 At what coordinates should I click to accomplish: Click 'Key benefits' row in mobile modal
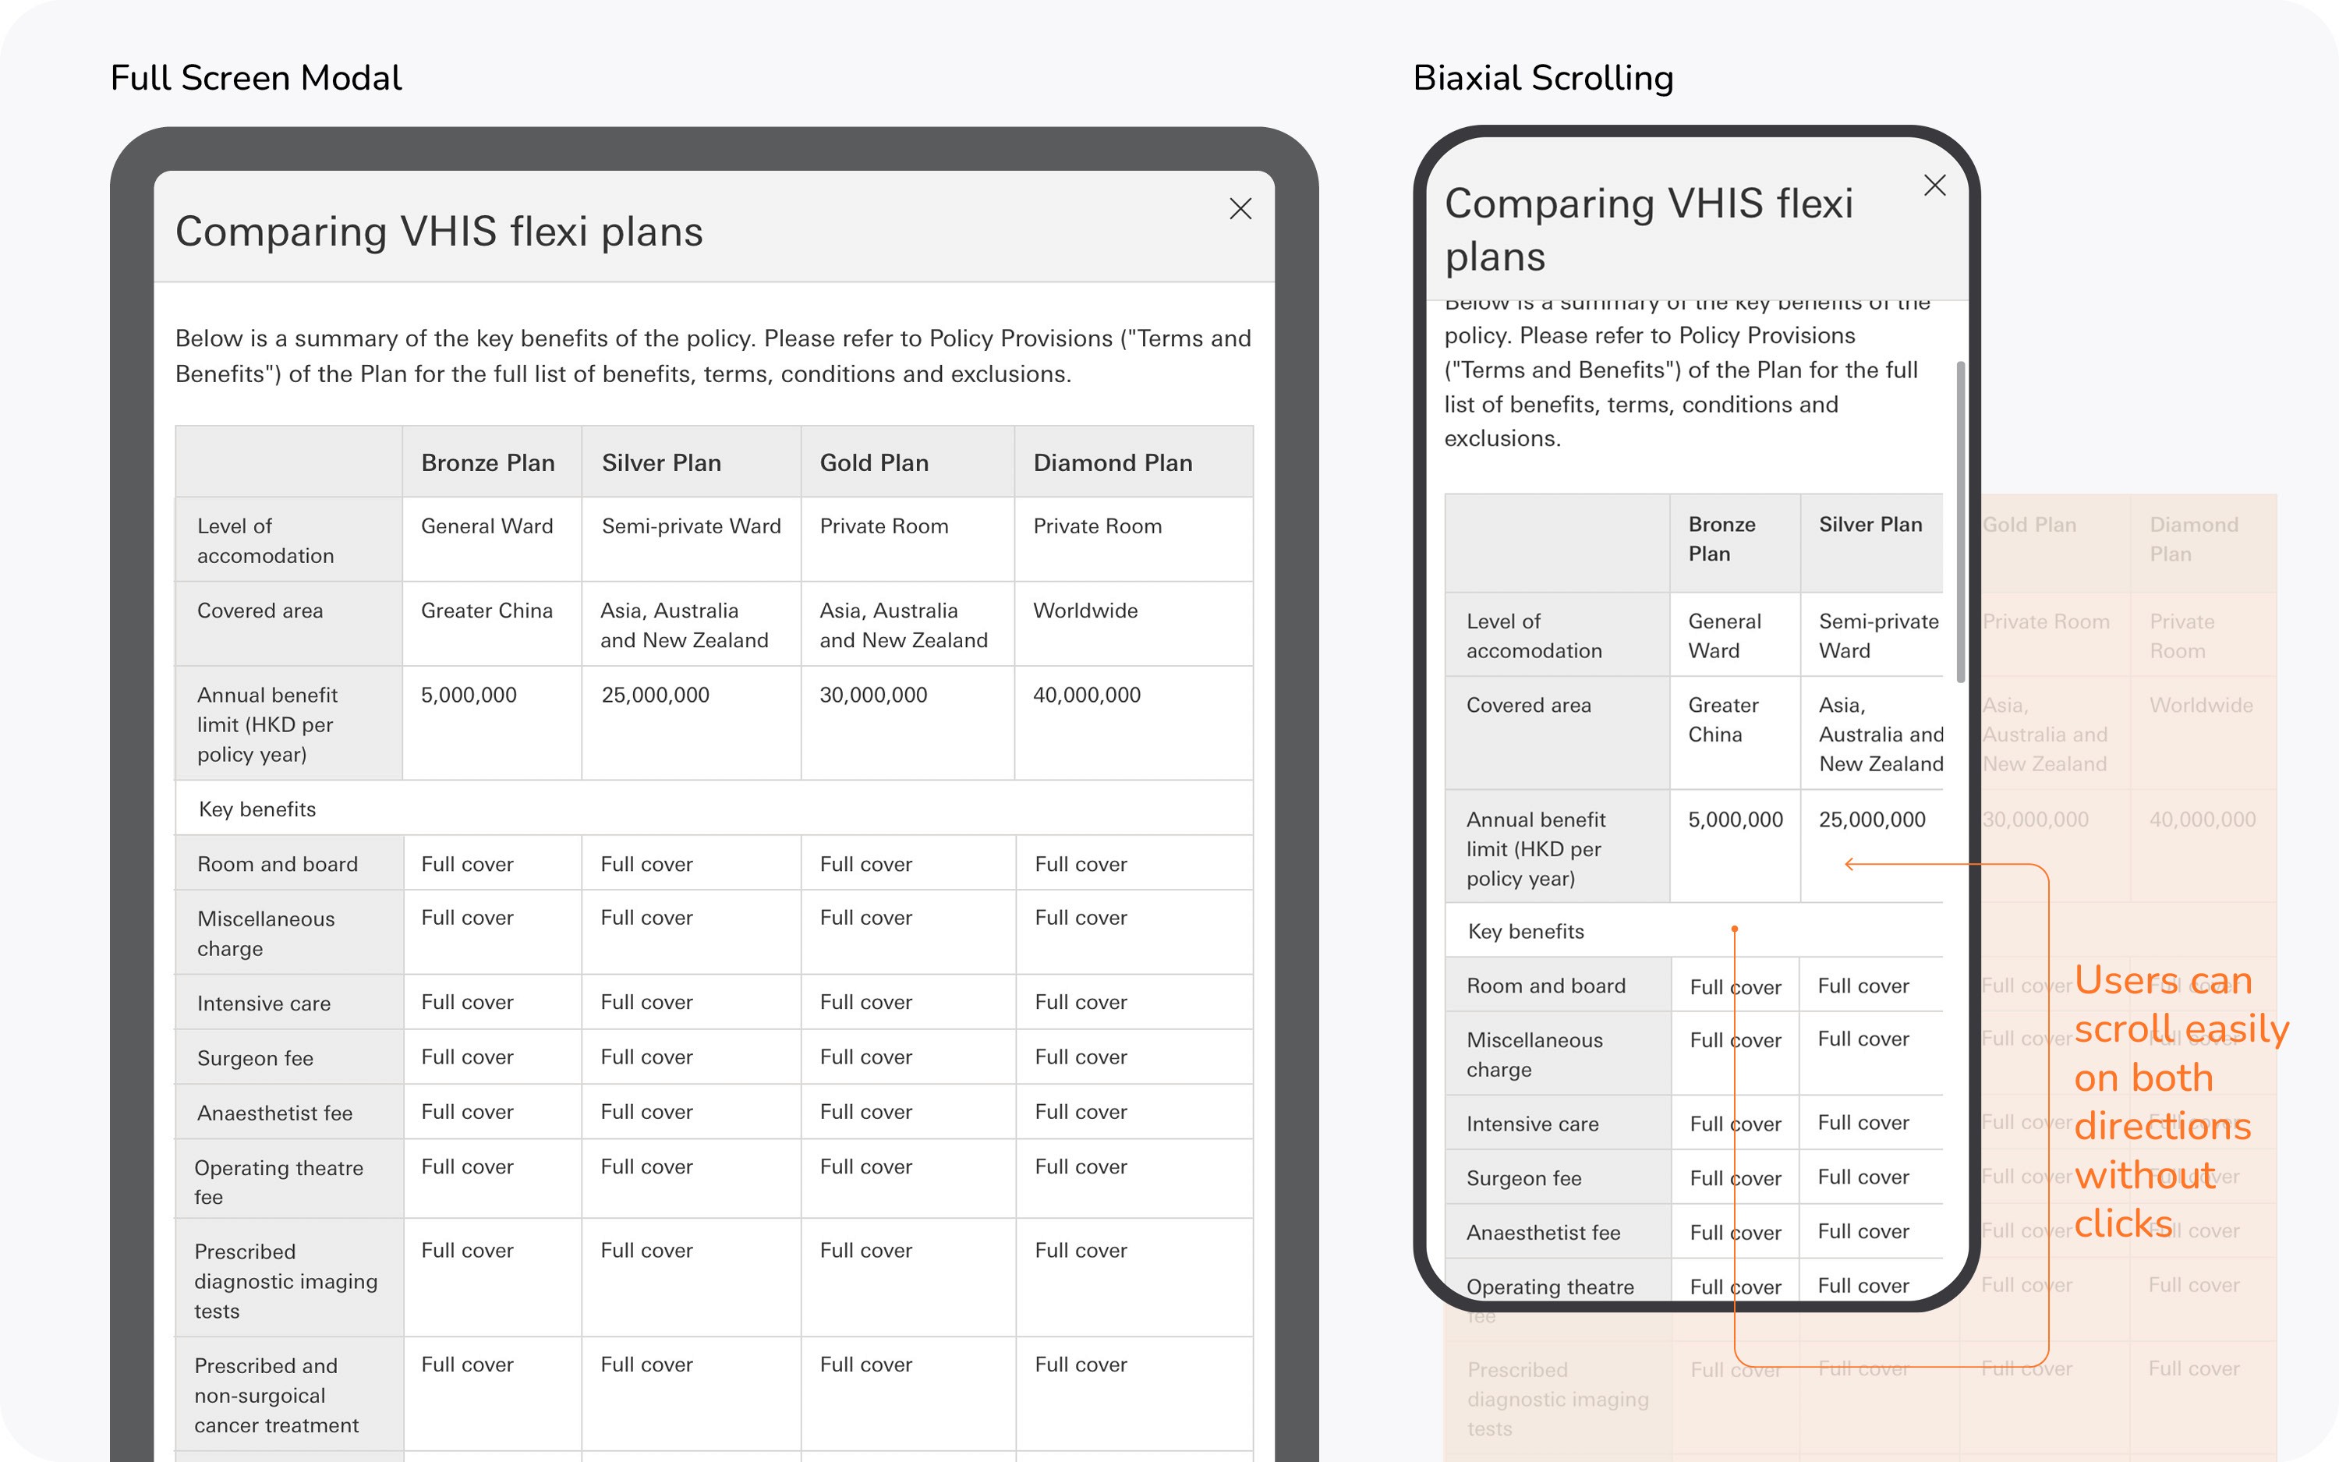pos(1694,931)
